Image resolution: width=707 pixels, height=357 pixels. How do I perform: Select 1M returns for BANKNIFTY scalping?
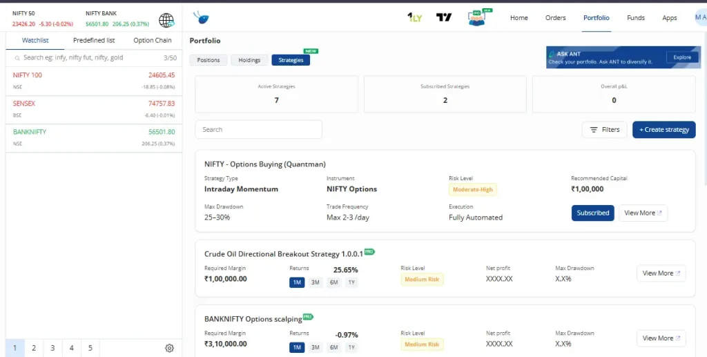pyautogui.click(x=297, y=347)
